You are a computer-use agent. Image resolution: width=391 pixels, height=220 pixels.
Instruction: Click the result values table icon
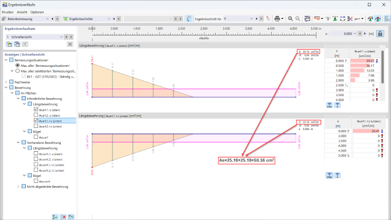coord(307,19)
